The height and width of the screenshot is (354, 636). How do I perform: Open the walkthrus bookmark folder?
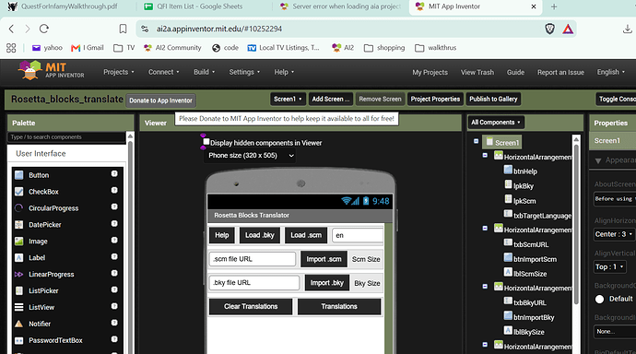(436, 48)
